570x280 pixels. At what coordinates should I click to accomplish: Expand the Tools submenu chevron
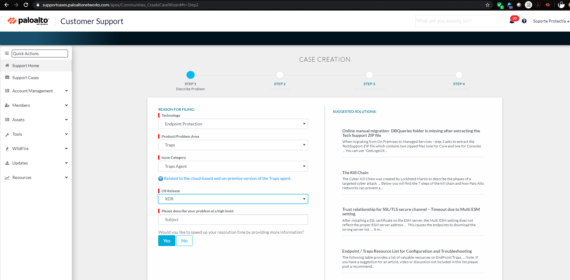pos(66,134)
